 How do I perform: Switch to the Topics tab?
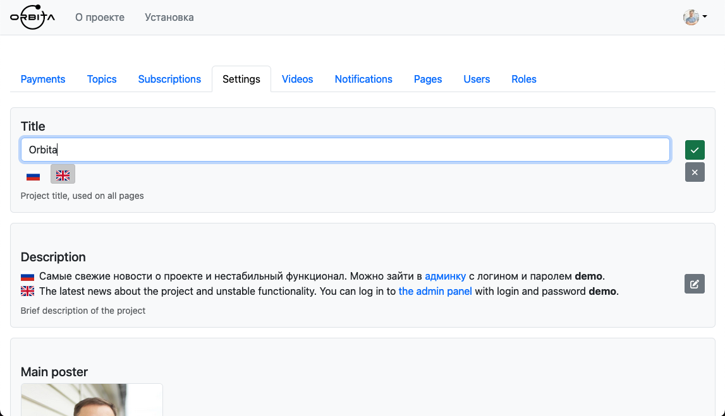click(x=102, y=80)
